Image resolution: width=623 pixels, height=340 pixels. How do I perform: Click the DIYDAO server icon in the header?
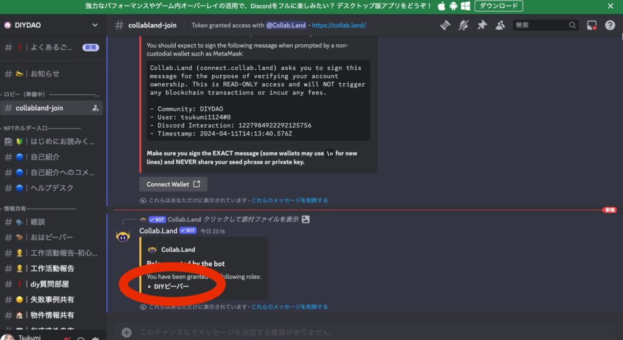point(7,25)
